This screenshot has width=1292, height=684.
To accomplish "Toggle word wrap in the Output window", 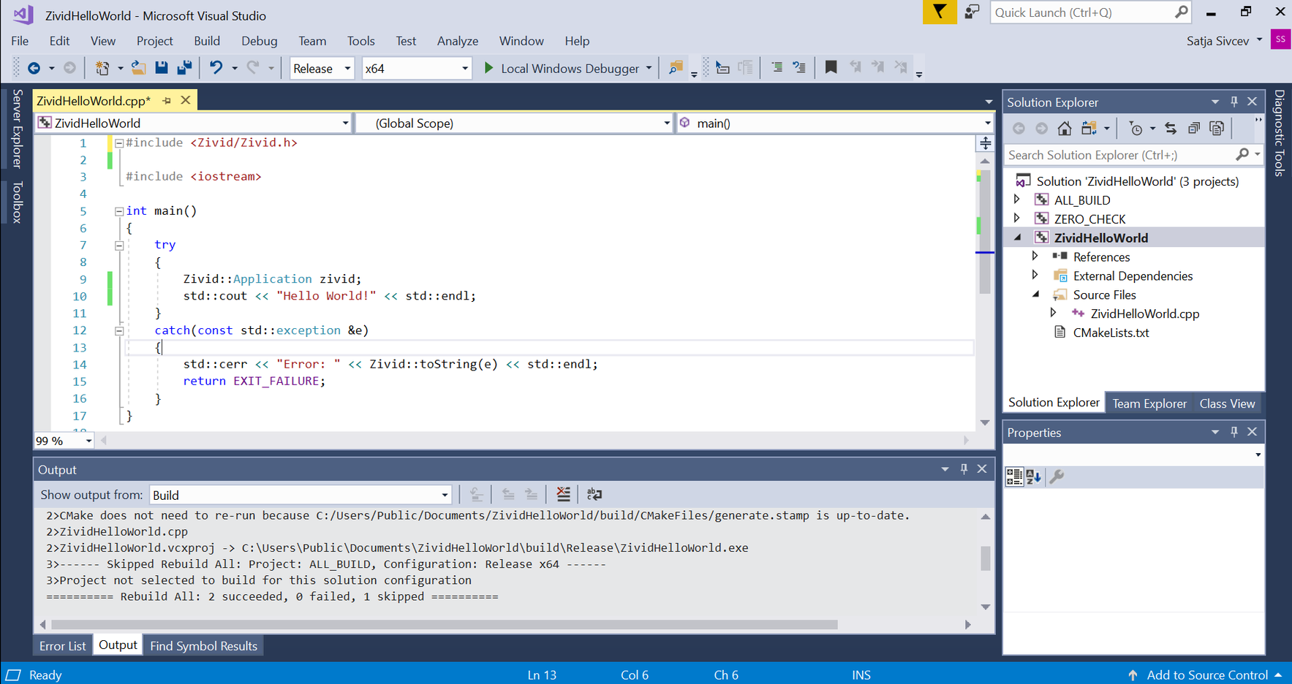I will 594,495.
